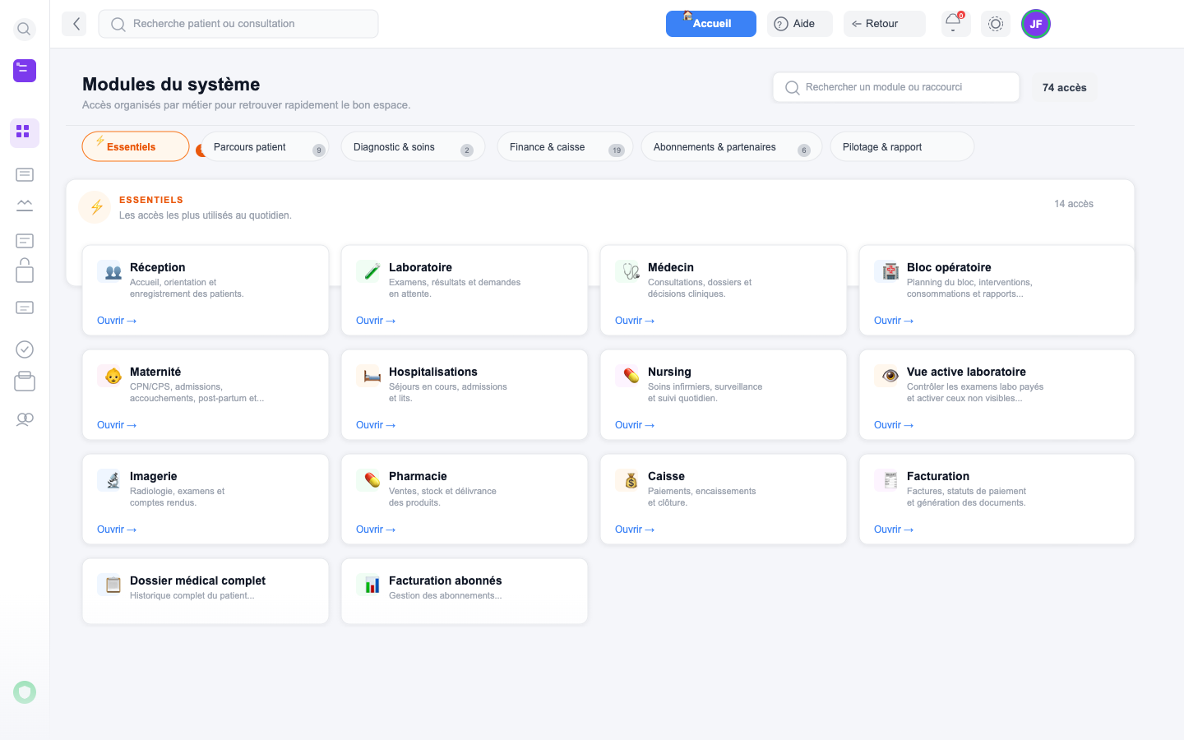The image size is (1184, 740).
Task: Focus the patient or consultation search field
Action: coord(238,24)
